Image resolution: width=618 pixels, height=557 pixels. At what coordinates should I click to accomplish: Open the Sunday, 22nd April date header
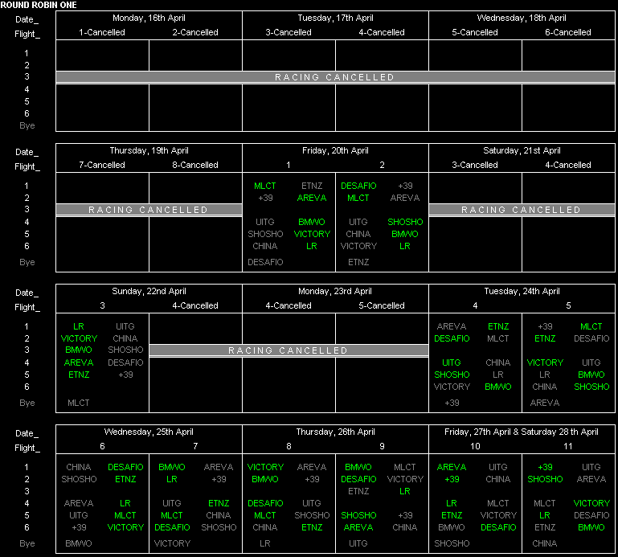pos(149,291)
